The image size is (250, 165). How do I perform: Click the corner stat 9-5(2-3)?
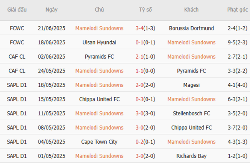tap(237, 42)
